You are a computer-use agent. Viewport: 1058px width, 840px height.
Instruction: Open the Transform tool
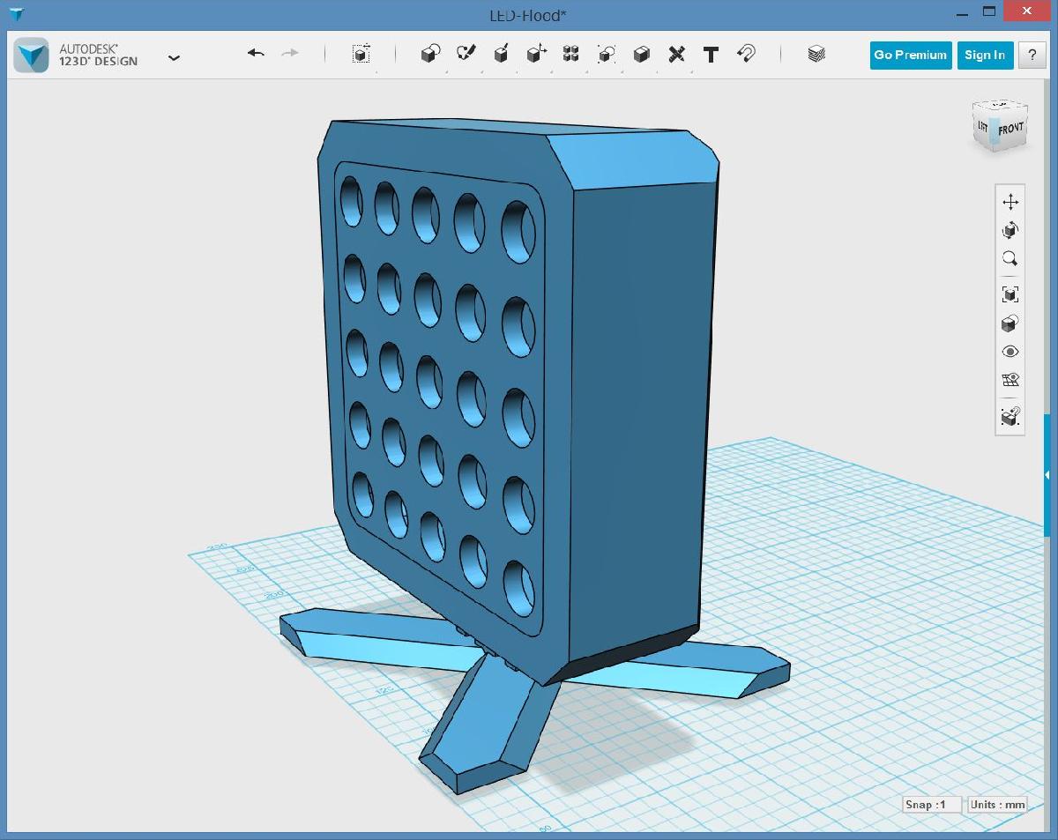coord(361,55)
